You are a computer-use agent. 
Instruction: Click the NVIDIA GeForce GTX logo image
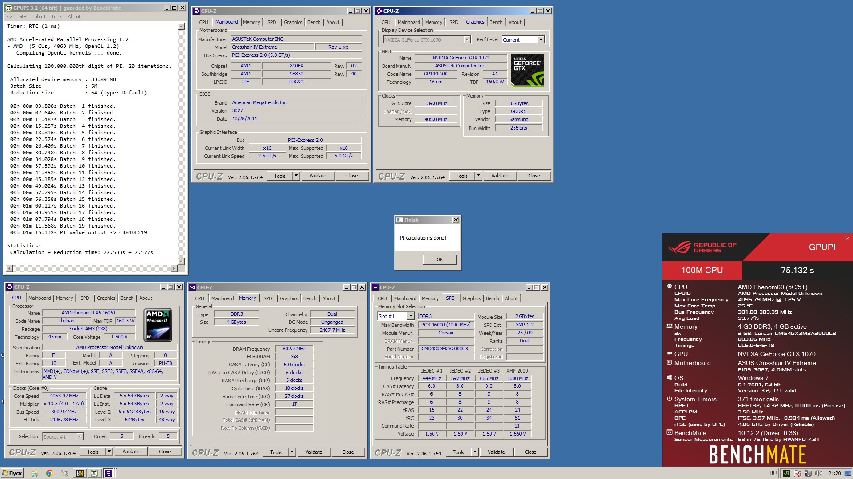coord(527,70)
